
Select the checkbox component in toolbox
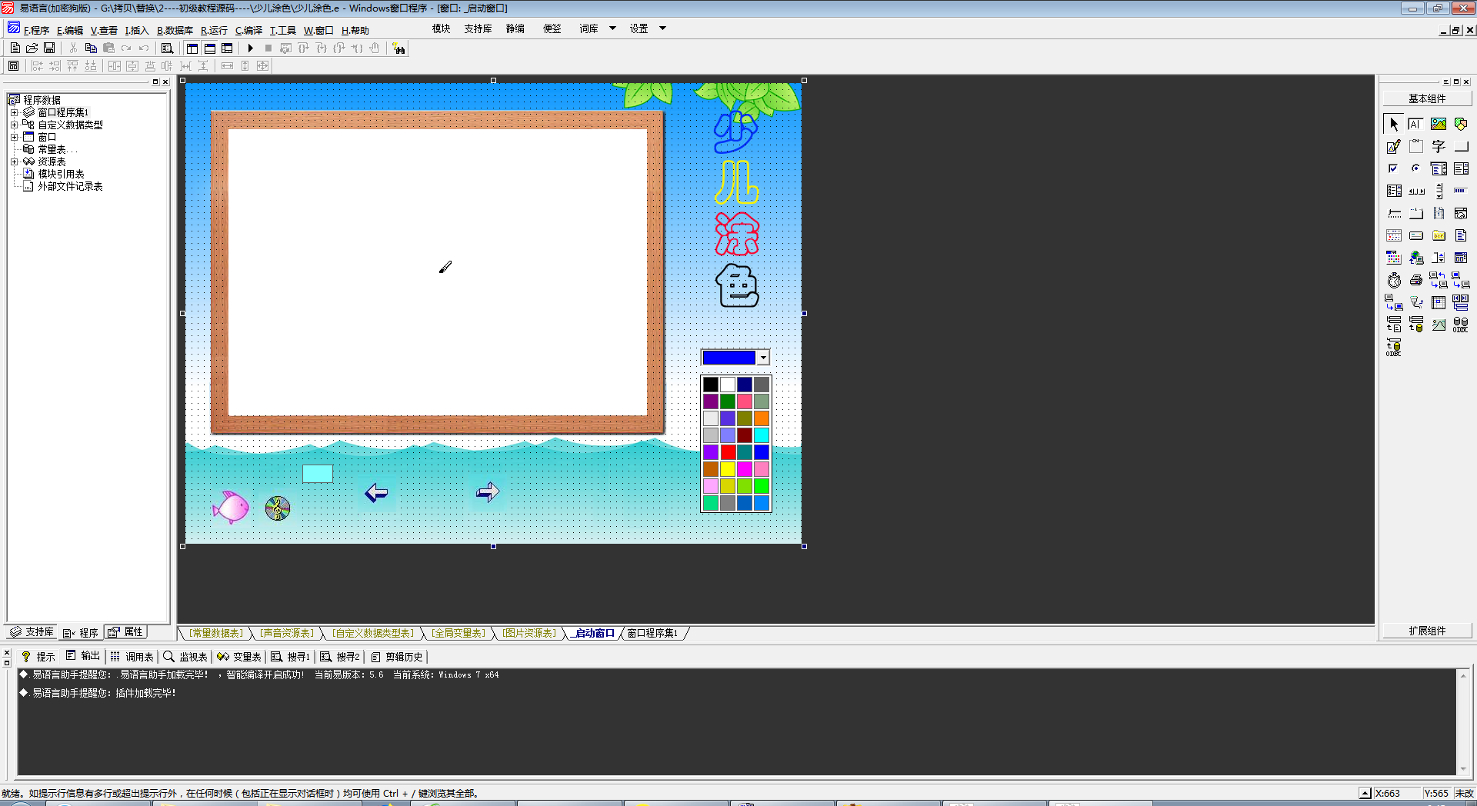pos(1393,168)
